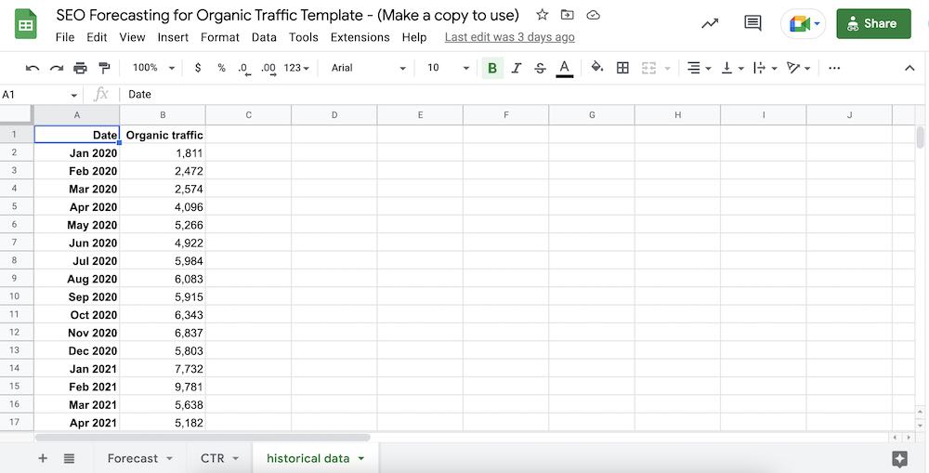Add a new sheet
The width and height of the screenshot is (929, 473).
click(43, 458)
